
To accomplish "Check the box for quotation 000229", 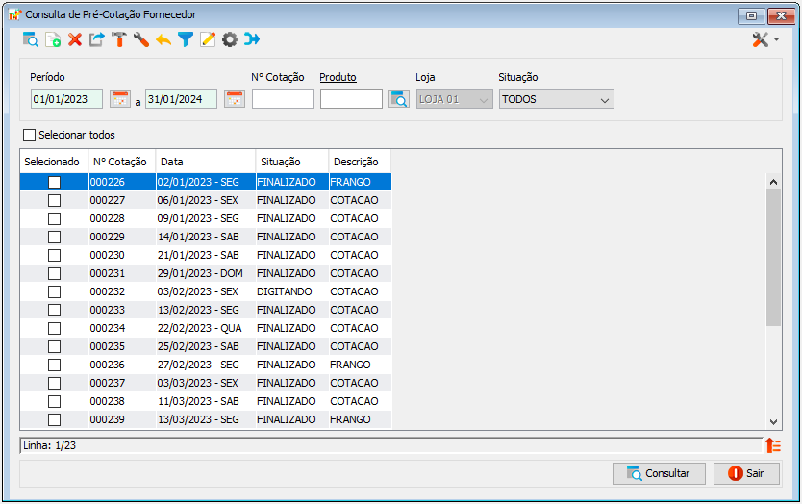I will pyautogui.click(x=54, y=237).
